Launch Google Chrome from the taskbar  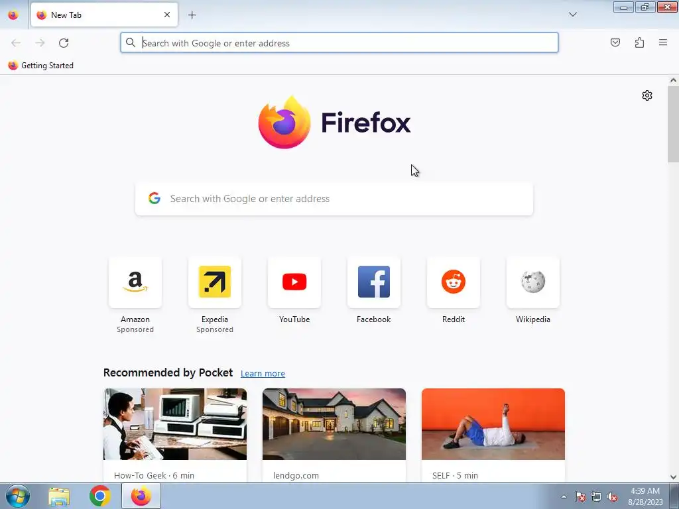(x=100, y=496)
